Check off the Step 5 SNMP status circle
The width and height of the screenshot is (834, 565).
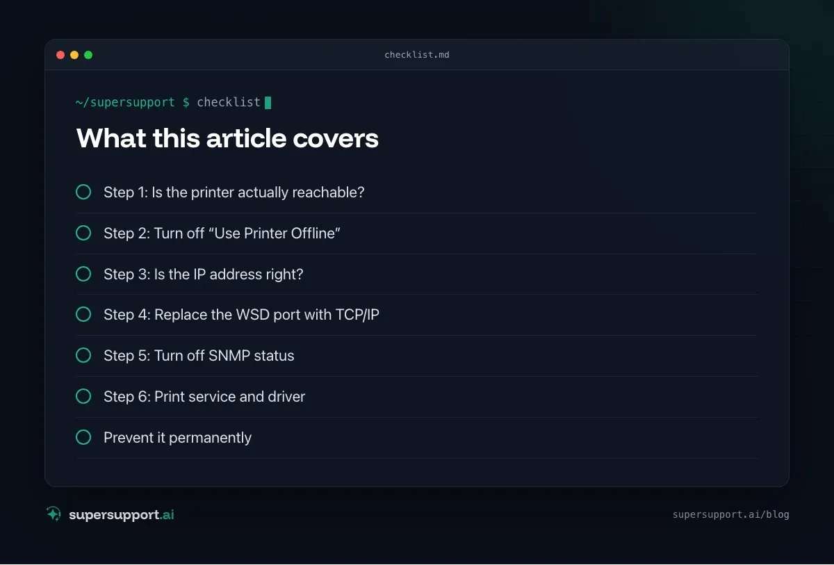click(x=83, y=355)
